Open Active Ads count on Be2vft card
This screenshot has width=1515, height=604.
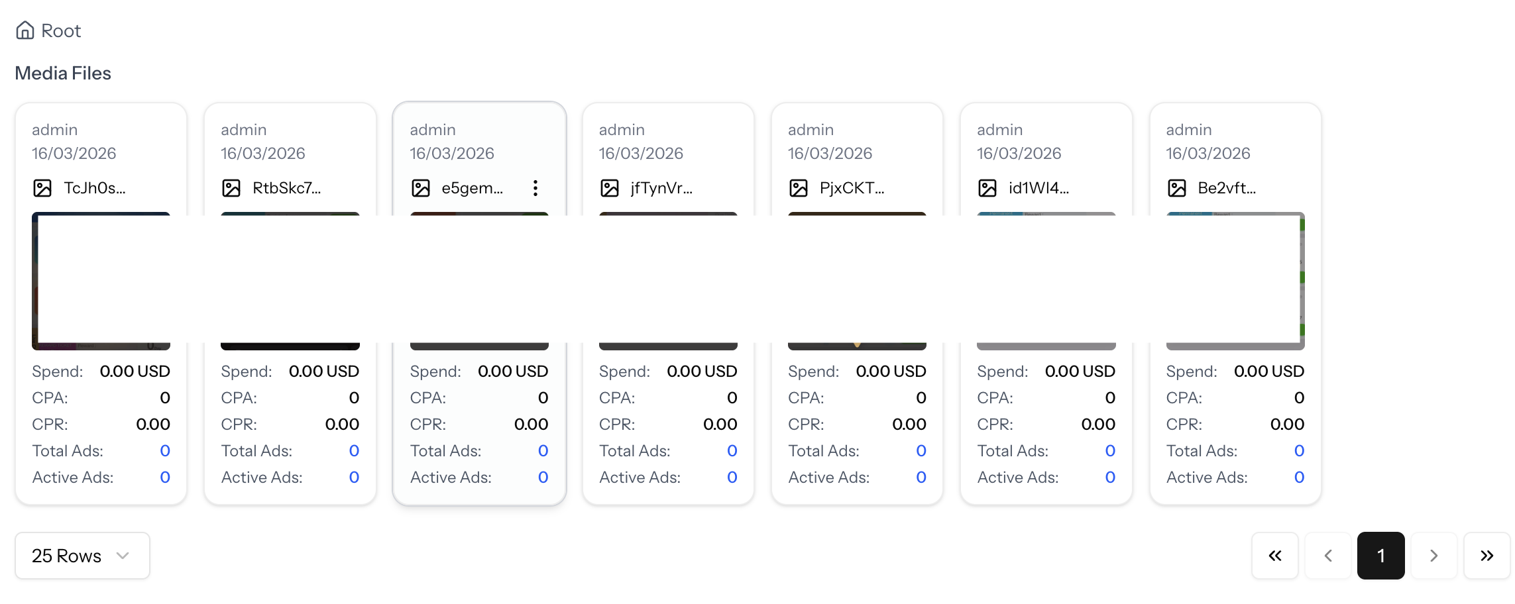pos(1299,478)
